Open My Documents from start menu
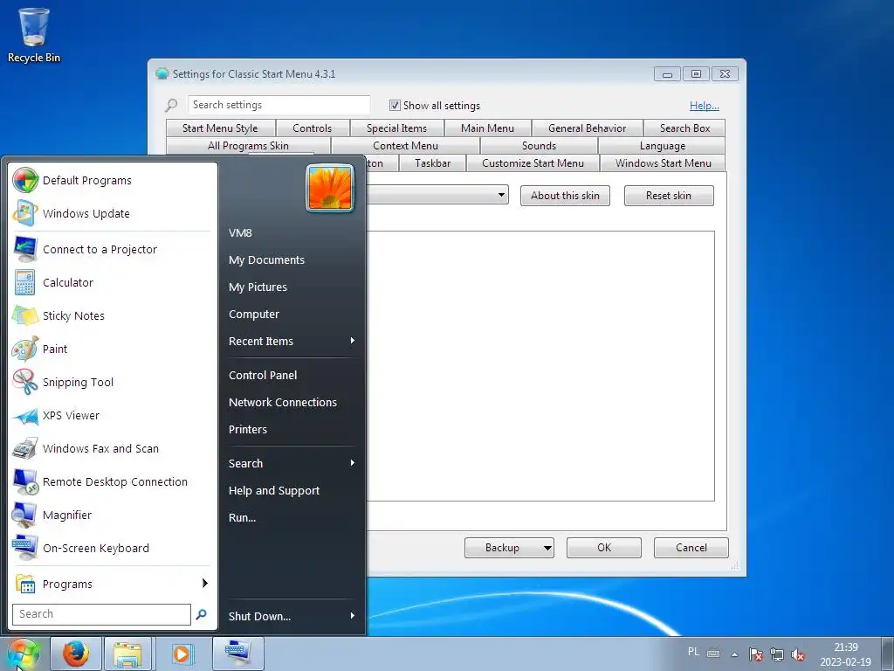Image resolution: width=894 pixels, height=671 pixels. point(292,259)
